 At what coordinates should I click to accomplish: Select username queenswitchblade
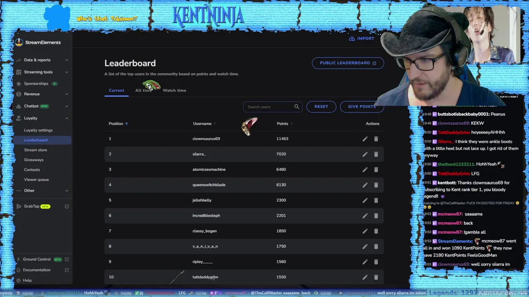click(209, 185)
